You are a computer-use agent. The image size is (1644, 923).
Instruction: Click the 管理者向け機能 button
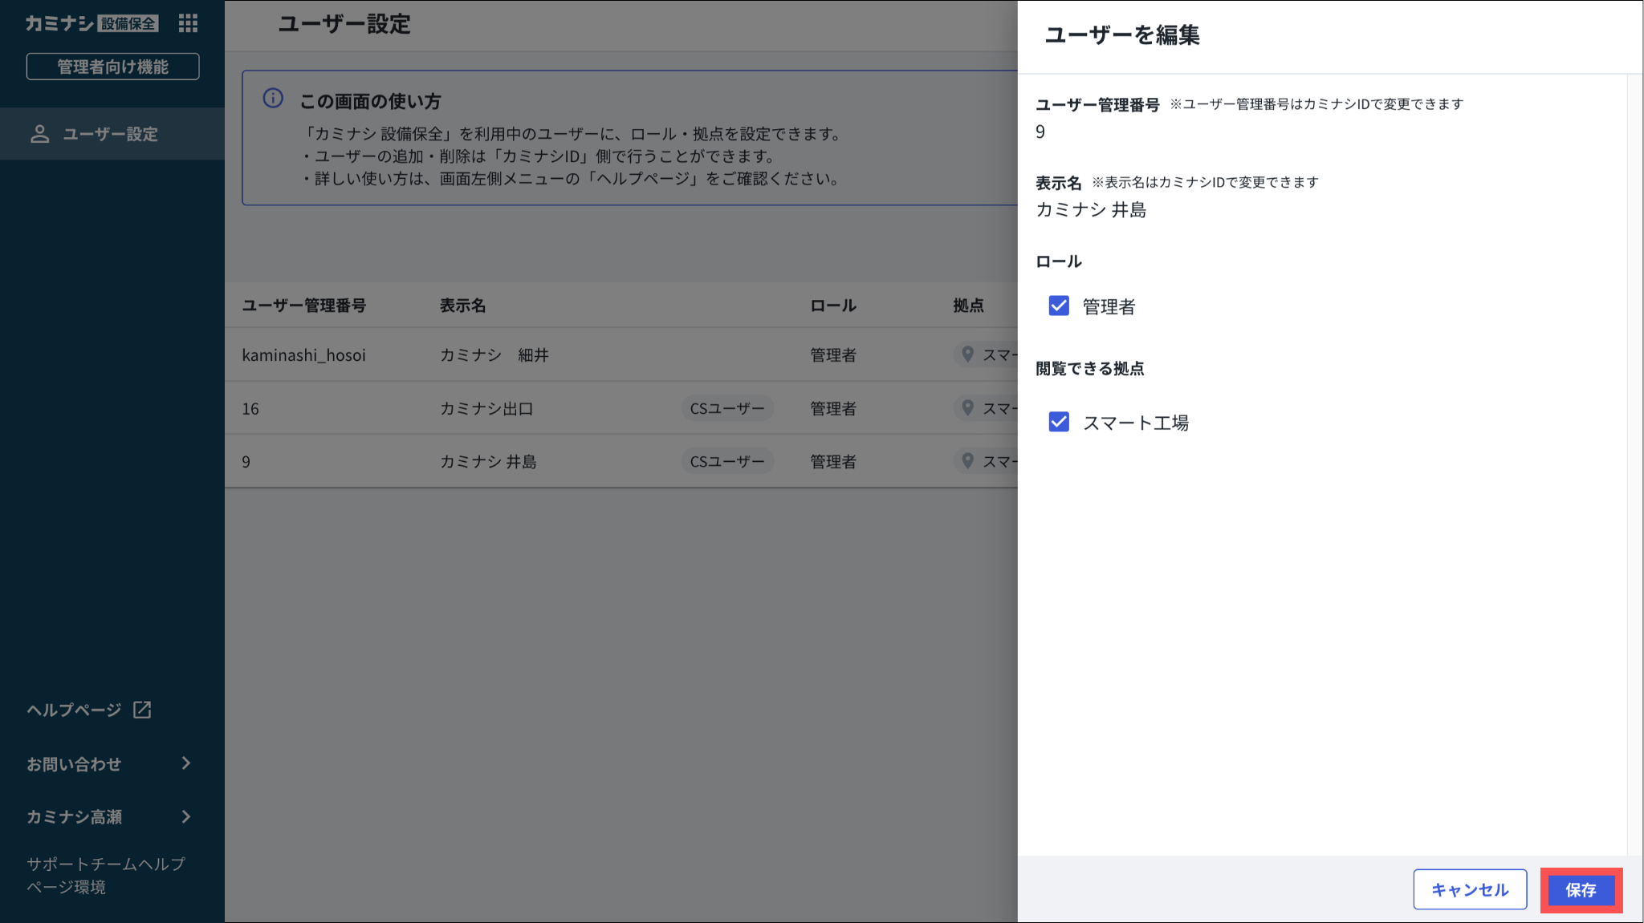point(112,67)
